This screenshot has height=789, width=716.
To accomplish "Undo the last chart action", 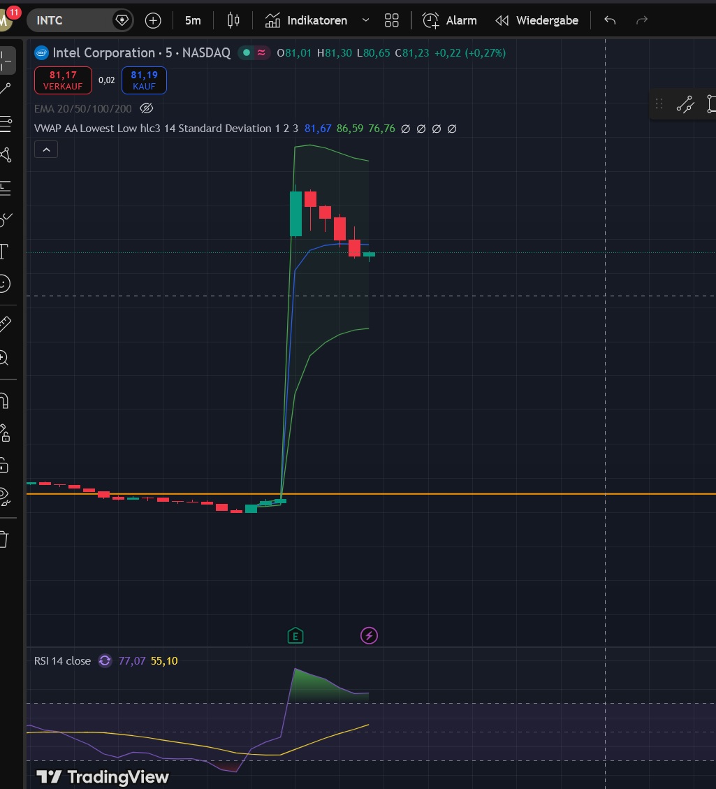I will coord(610,21).
